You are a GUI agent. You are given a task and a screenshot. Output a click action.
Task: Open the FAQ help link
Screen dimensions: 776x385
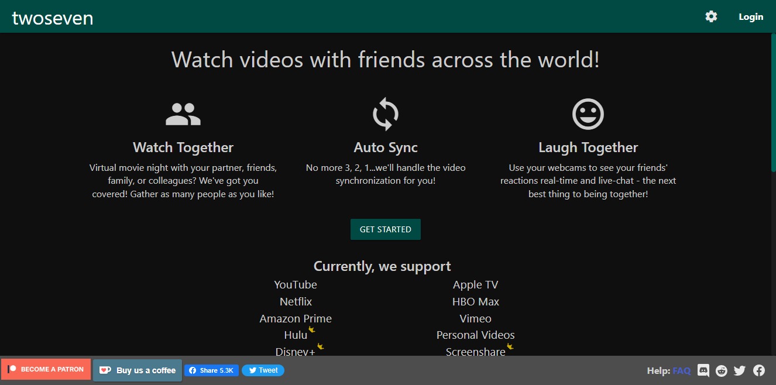tap(682, 370)
